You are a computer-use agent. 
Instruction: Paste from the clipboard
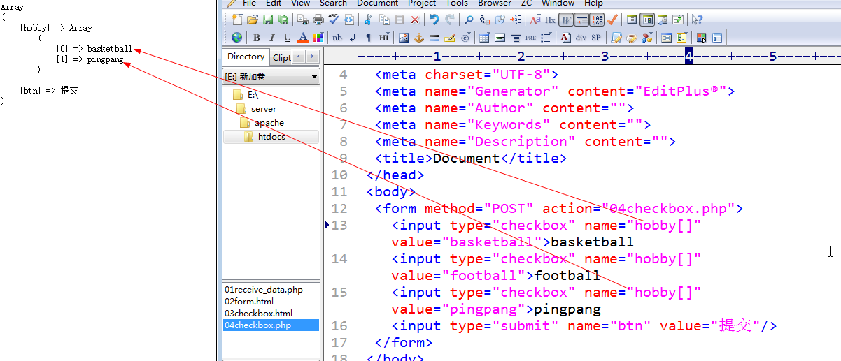point(400,20)
